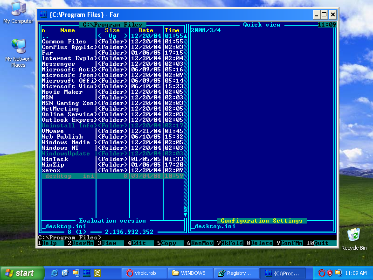Click F3 View in the key bar
The width and height of the screenshot is (373, 280).
(x=111, y=243)
